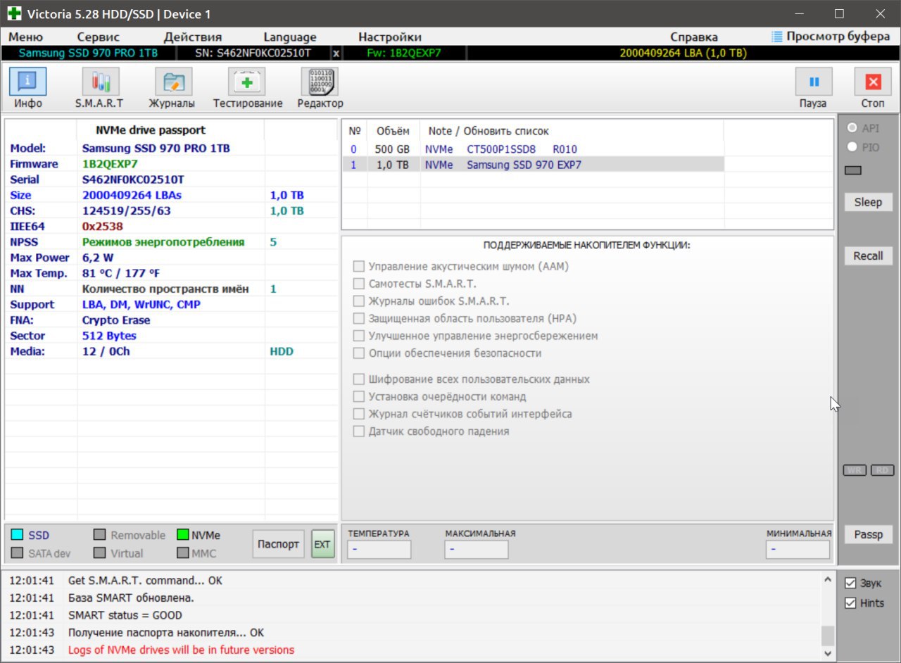Open the Журналы logs icon
The image size is (901, 663).
[x=173, y=82]
